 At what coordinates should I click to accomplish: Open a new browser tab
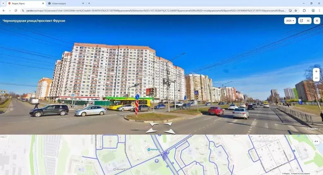pyautogui.click(x=89, y=3)
